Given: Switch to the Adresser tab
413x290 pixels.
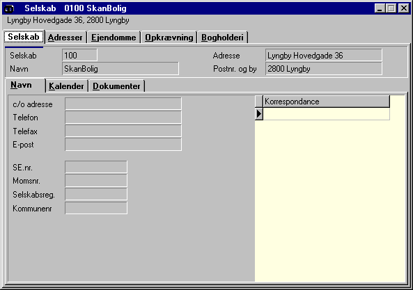Looking at the screenshot, I should [x=65, y=38].
